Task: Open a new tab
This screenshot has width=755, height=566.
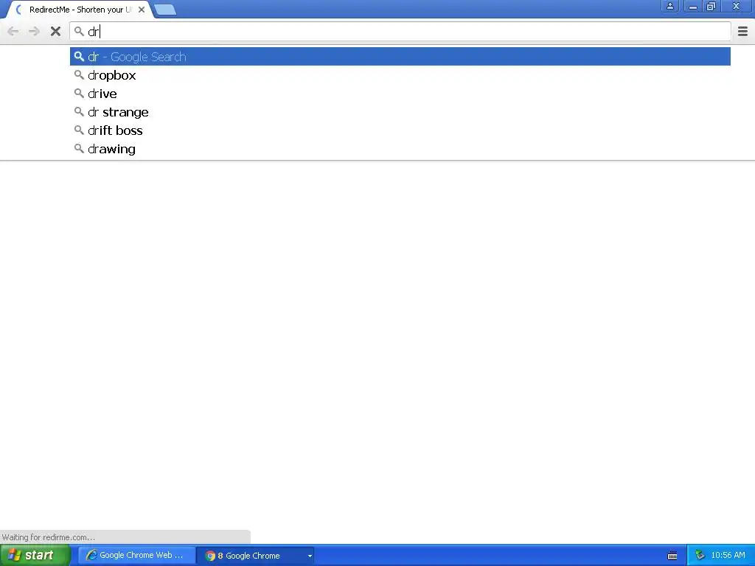Action: point(165,10)
